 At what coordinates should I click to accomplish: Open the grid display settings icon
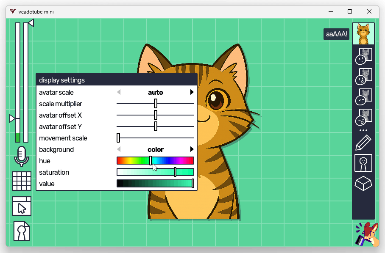coord(21,181)
